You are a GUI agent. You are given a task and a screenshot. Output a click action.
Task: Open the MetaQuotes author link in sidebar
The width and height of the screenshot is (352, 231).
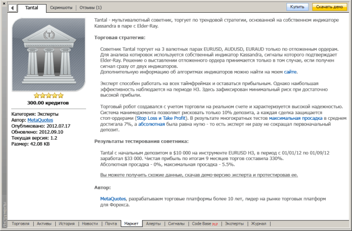[40, 120]
